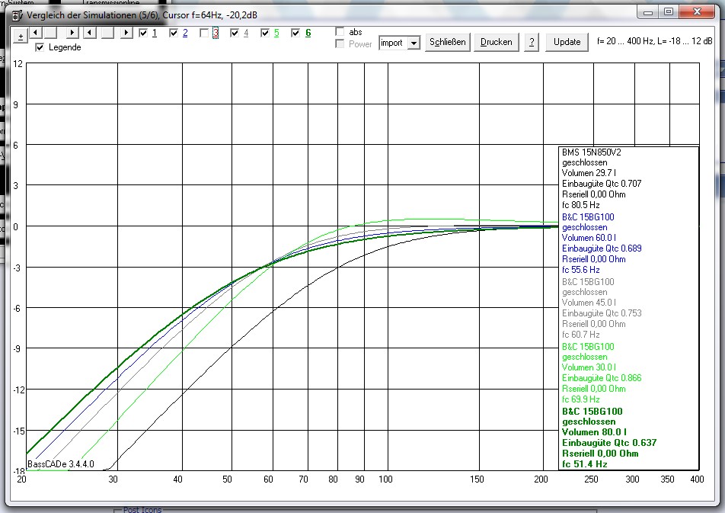
Task: Click the plus/minus zoom button
Action: click(21, 37)
